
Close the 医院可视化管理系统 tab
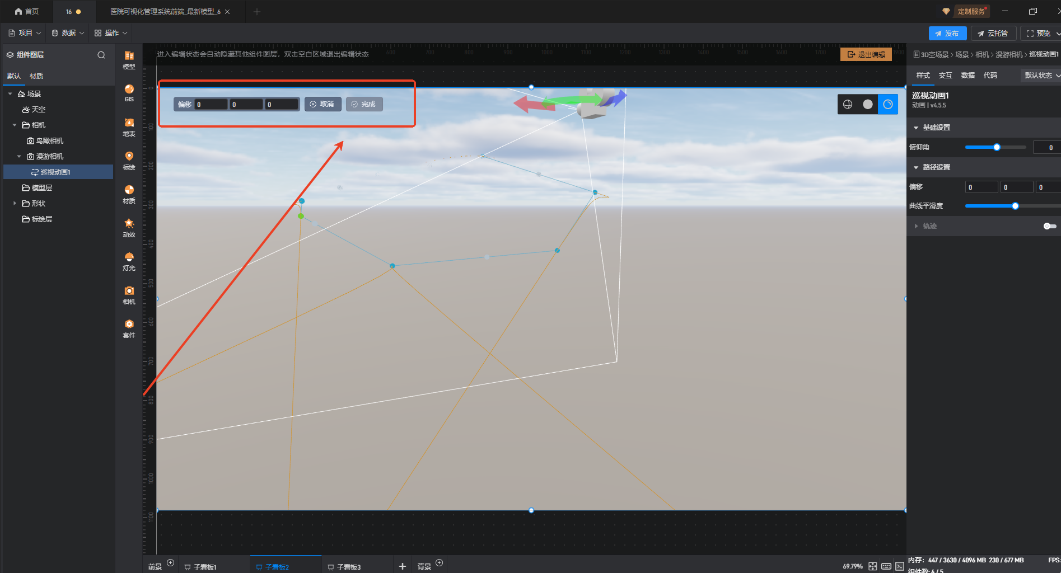[x=227, y=12]
